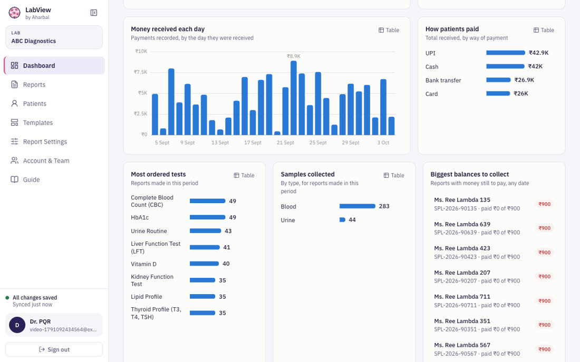This screenshot has width=580, height=362.
Task: Show Money received each day as Table
Action: click(x=389, y=31)
